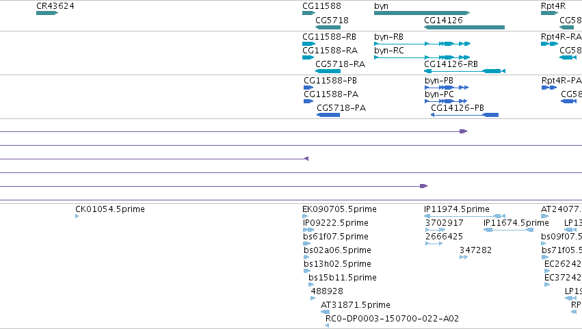The height and width of the screenshot is (329, 582).
Task: Click the right-pointing arrowhead on the first purple line
Action: [463, 131]
